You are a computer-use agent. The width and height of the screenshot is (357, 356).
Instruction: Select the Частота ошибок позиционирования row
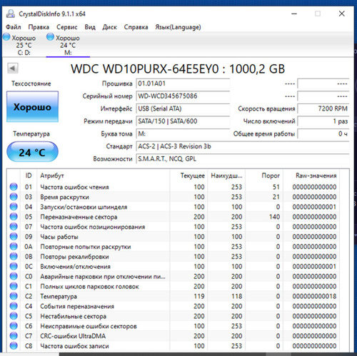[x=174, y=227]
